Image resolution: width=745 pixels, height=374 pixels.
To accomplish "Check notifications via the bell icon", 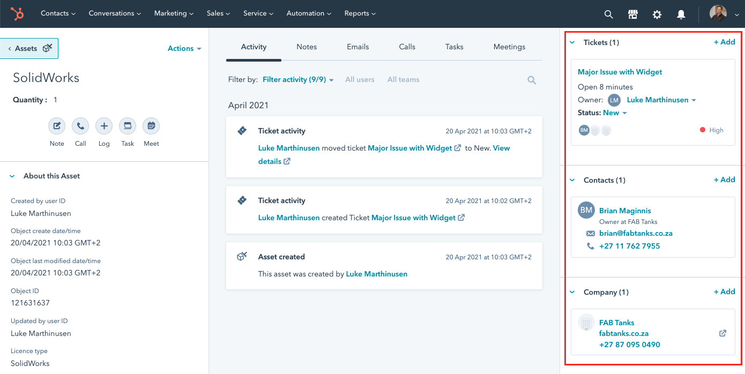I will 681,14.
